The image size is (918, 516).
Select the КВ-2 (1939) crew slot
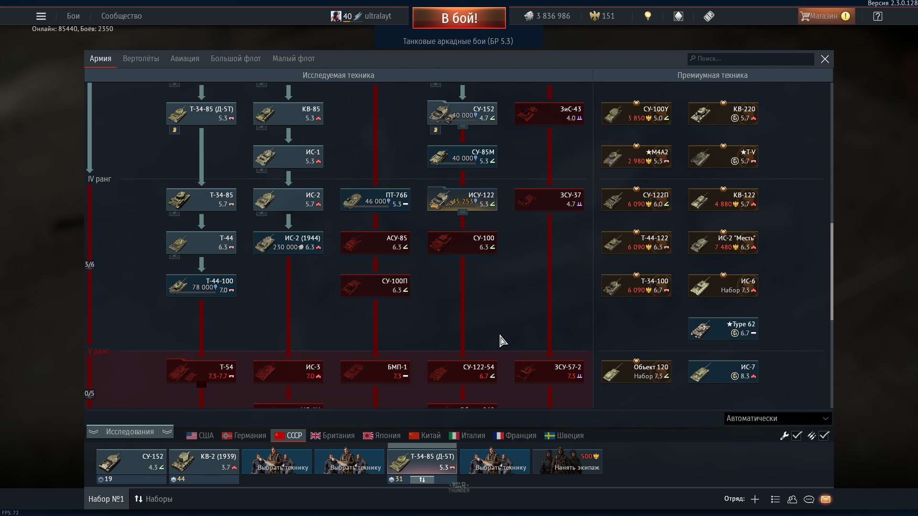click(204, 462)
